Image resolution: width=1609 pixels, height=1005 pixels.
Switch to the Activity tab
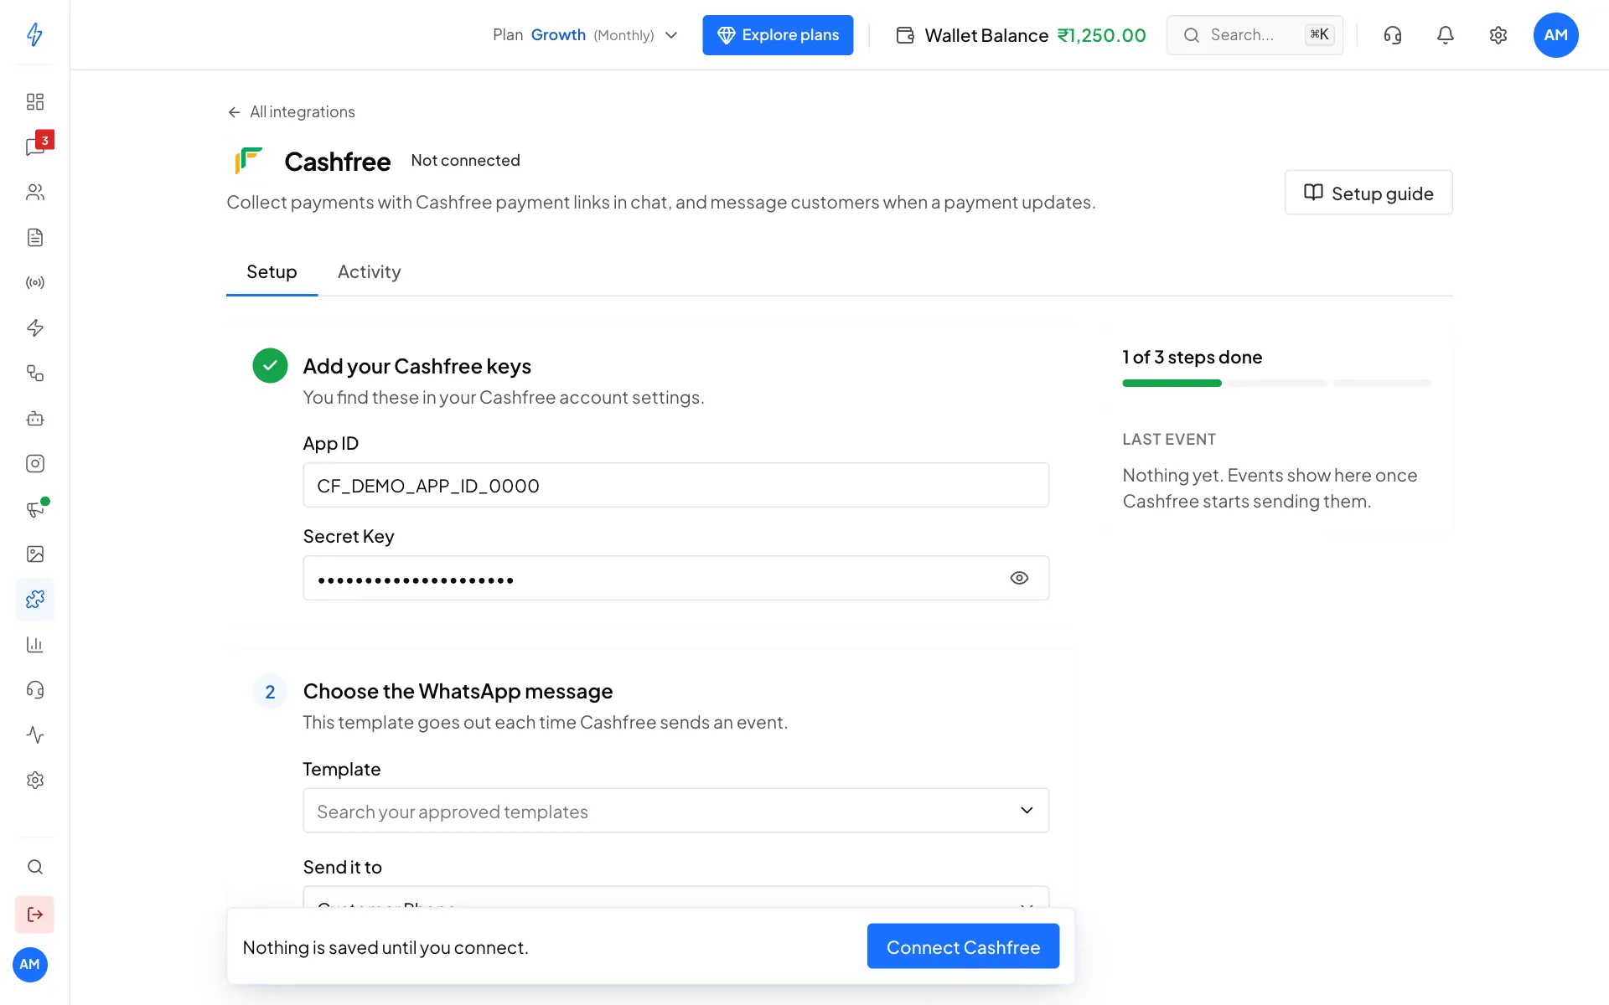pos(369,271)
